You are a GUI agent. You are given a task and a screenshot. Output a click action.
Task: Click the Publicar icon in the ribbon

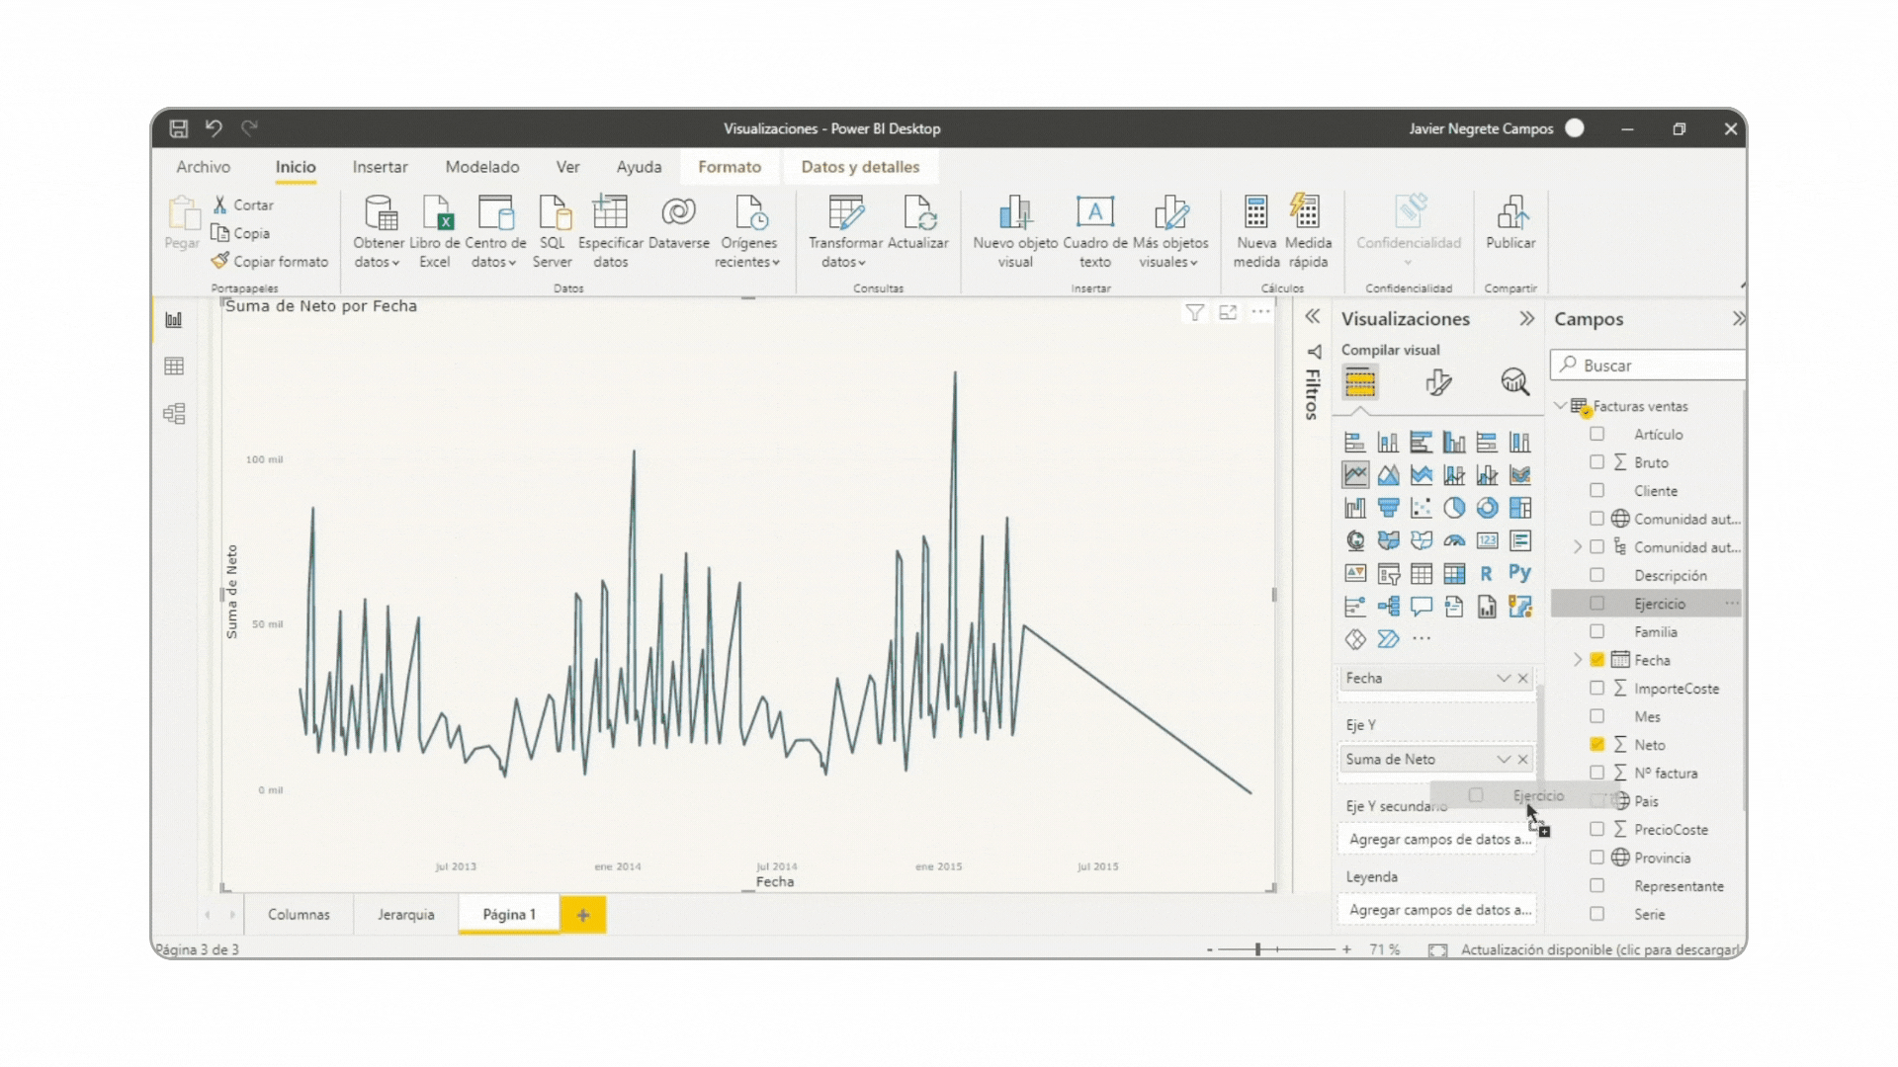[x=1510, y=213]
